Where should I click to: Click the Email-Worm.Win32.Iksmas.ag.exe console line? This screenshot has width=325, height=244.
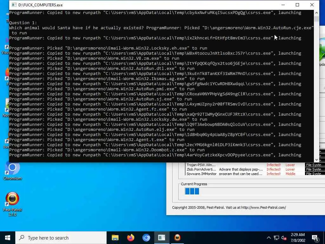tap(107, 79)
